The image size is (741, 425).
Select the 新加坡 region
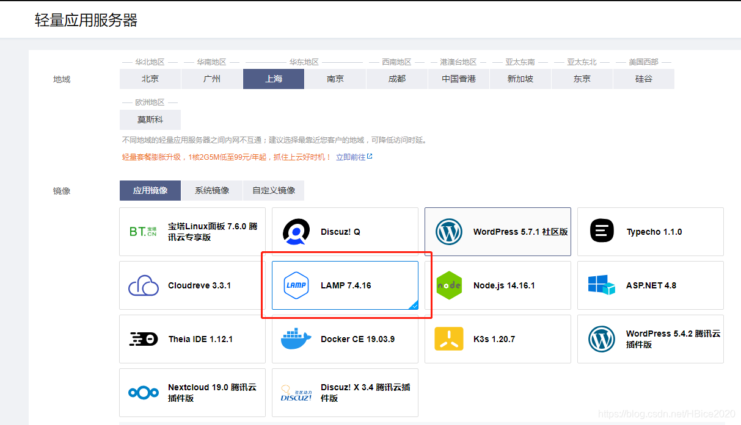coord(520,79)
